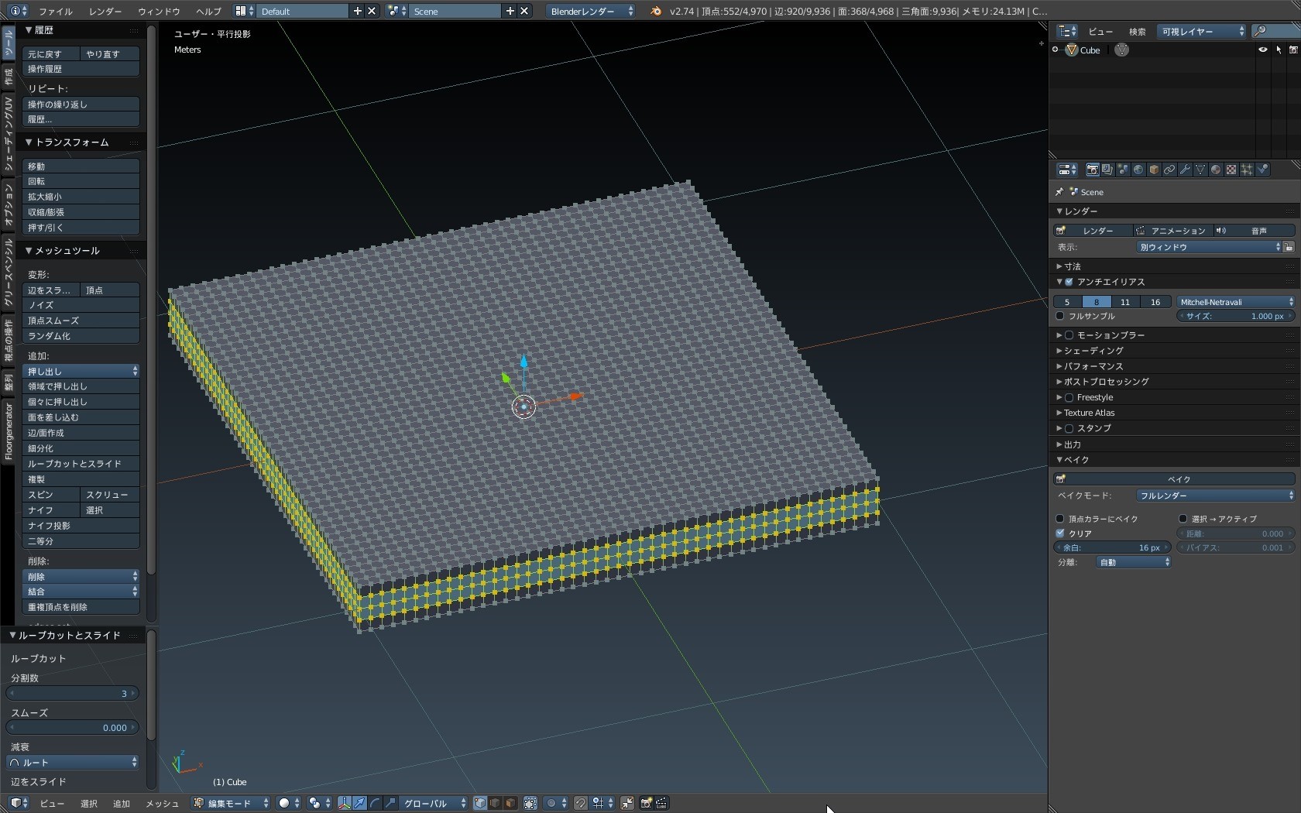Open the Texture properties checker icon
1301x813 pixels.
tap(1231, 170)
